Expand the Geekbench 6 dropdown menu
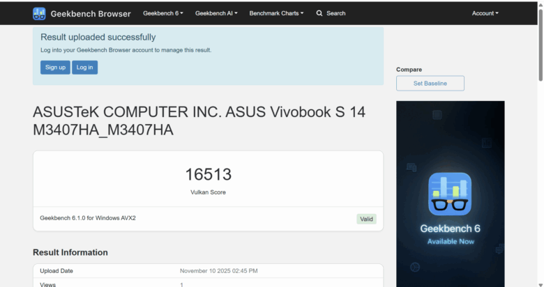Viewport: 544px width, 287px height. tap(163, 13)
